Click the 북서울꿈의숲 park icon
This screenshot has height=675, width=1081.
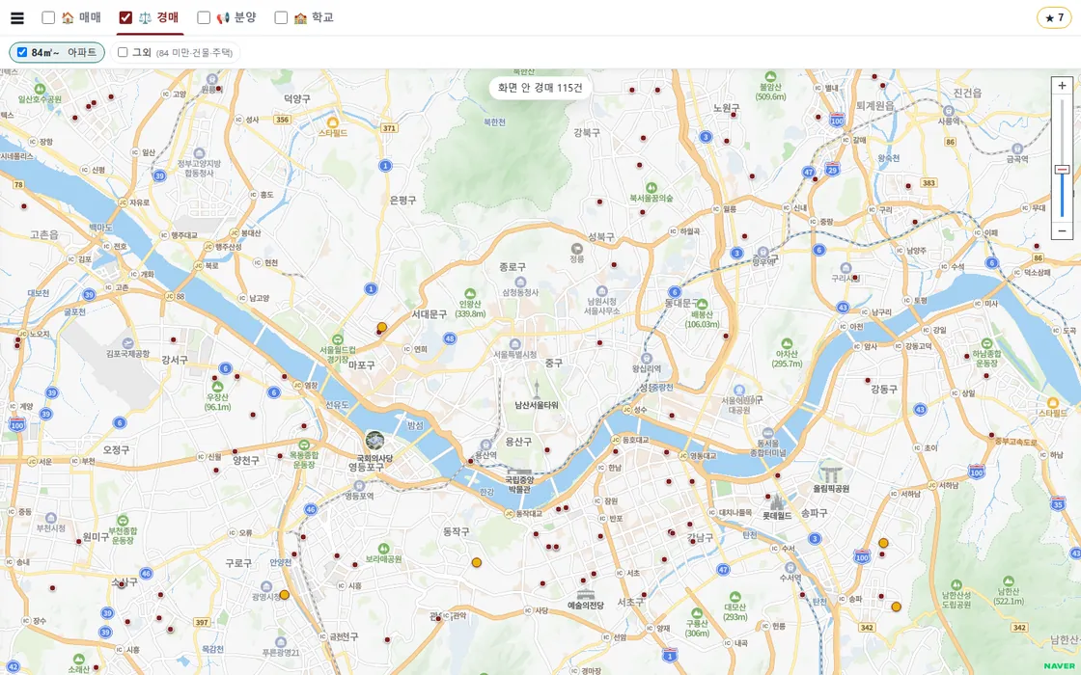pos(651,187)
